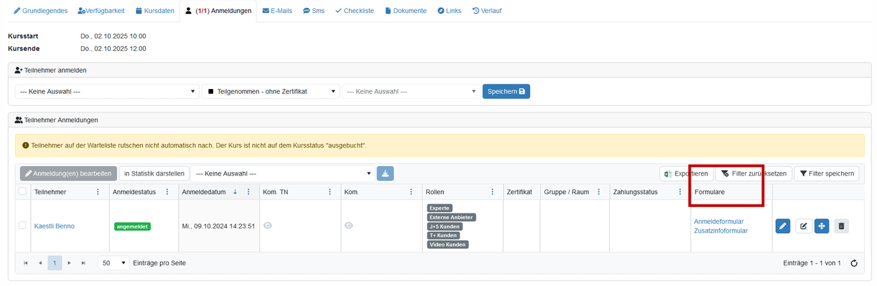Image resolution: width=877 pixels, height=286 pixels.
Task: Click the blue pencil edit icon
Action: [783, 226]
